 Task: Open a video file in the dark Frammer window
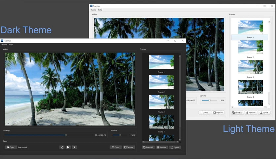(x=11, y=147)
